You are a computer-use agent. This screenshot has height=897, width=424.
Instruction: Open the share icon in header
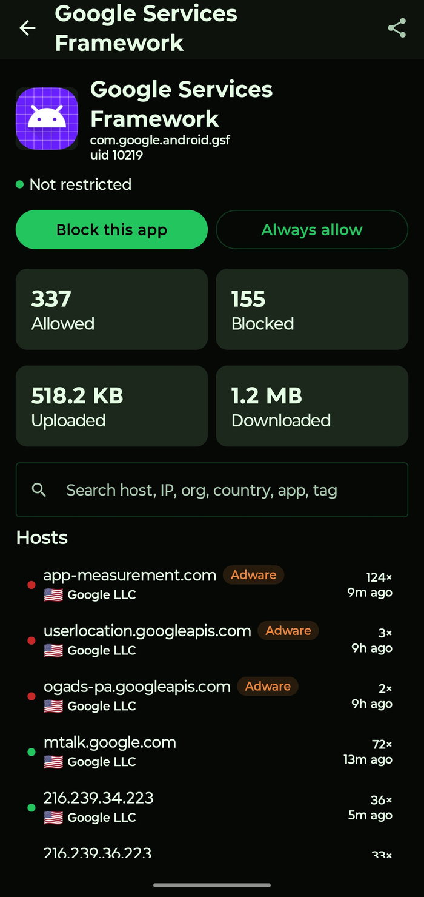pyautogui.click(x=397, y=28)
